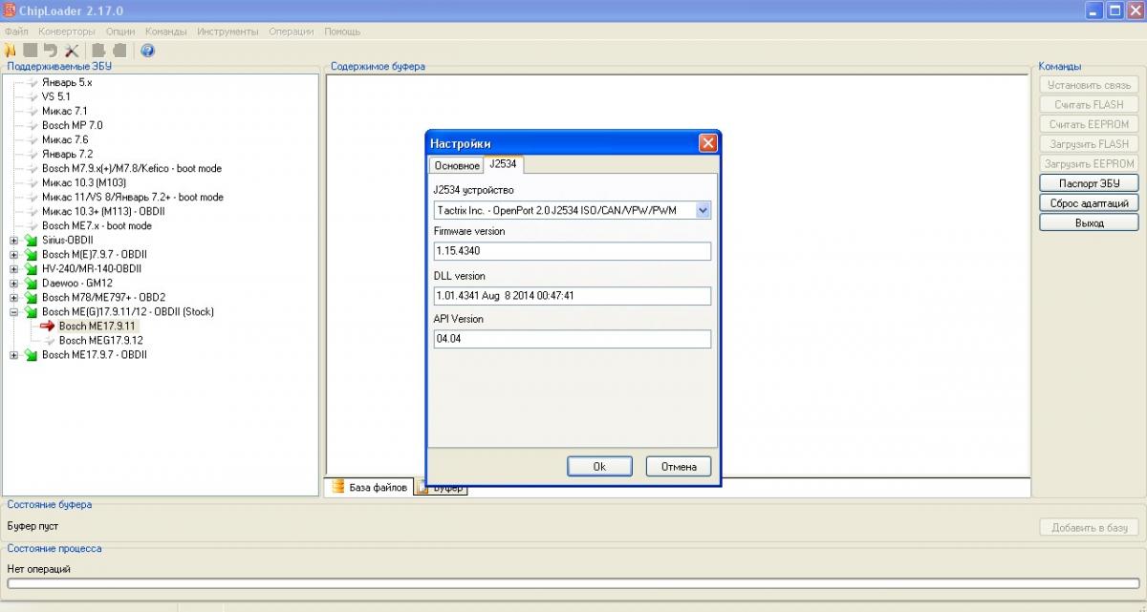Click the green icon next to Bosch ME17.9.7 - OBDII

32,354
